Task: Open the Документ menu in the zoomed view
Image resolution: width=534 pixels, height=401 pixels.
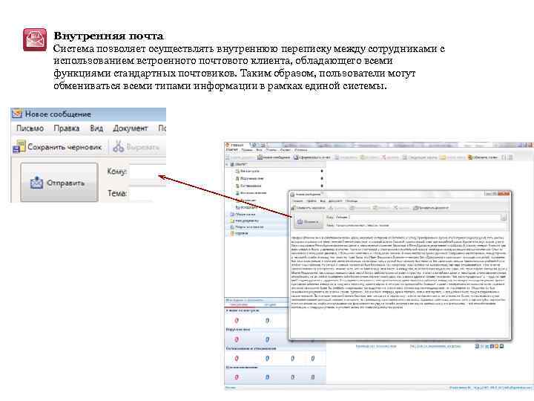Action: [x=130, y=128]
